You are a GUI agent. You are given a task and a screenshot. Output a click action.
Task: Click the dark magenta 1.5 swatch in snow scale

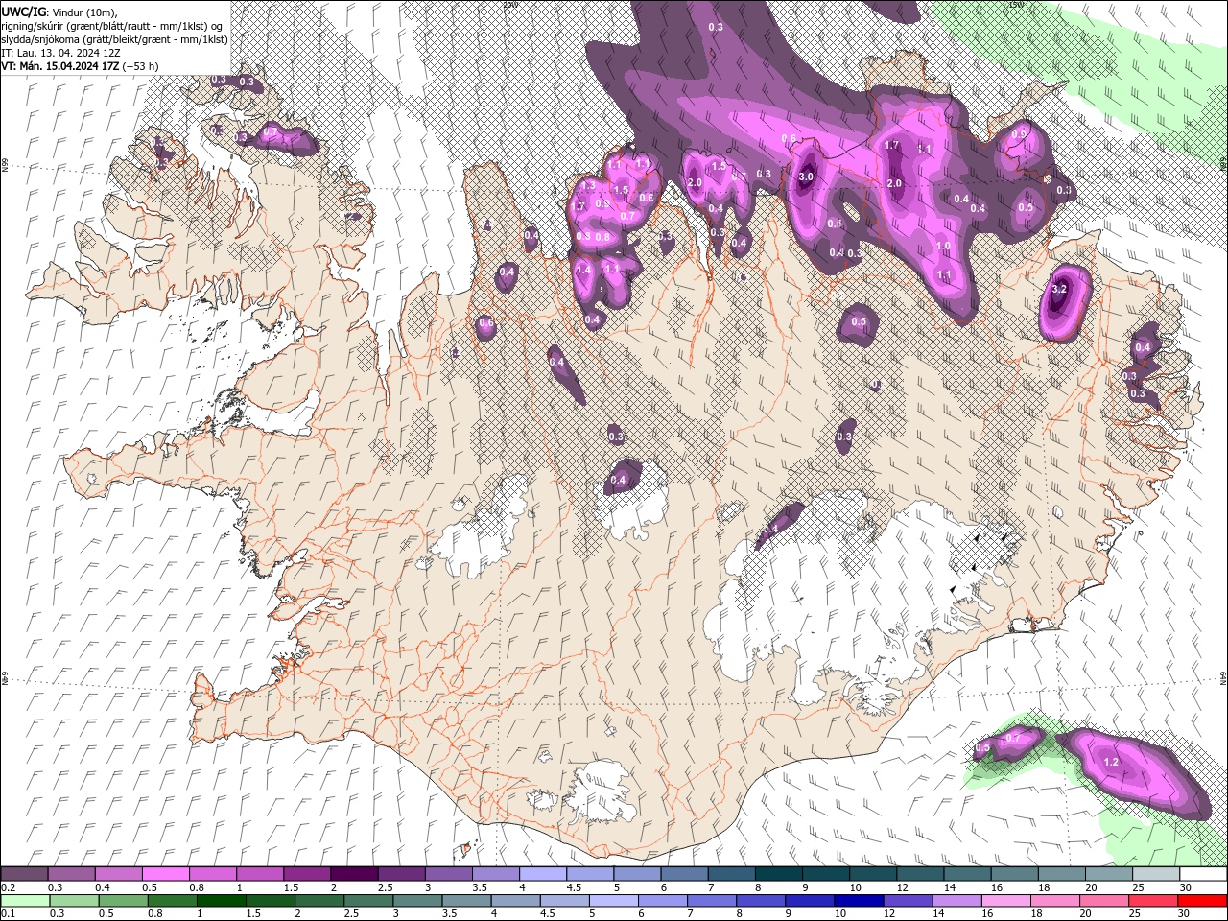(306, 874)
